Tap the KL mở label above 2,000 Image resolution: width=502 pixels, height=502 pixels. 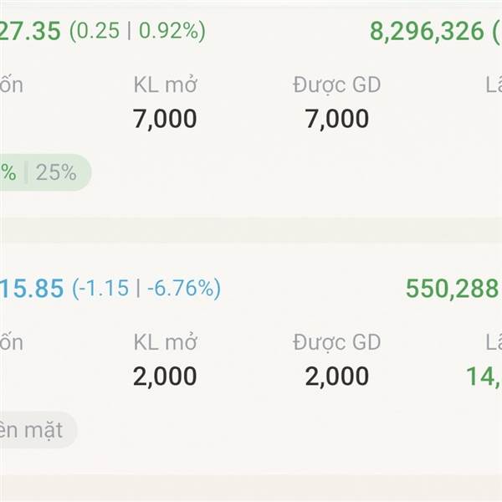tap(165, 342)
